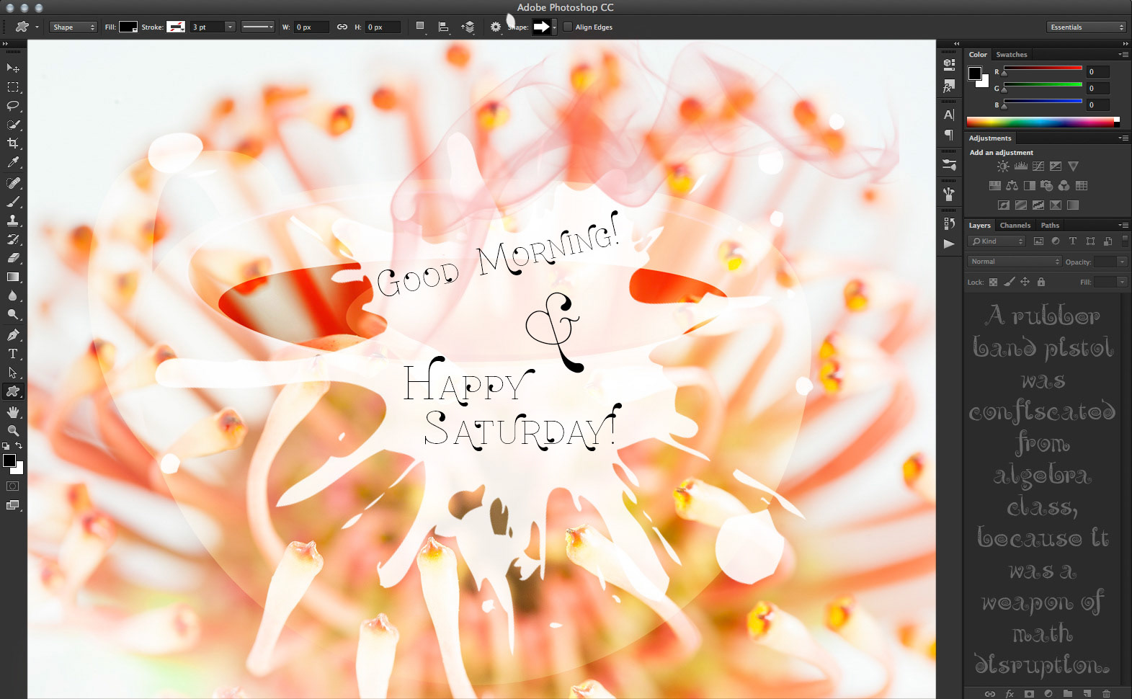The height and width of the screenshot is (699, 1132).
Task: Toggle type layer filter
Action: pos(1073,241)
